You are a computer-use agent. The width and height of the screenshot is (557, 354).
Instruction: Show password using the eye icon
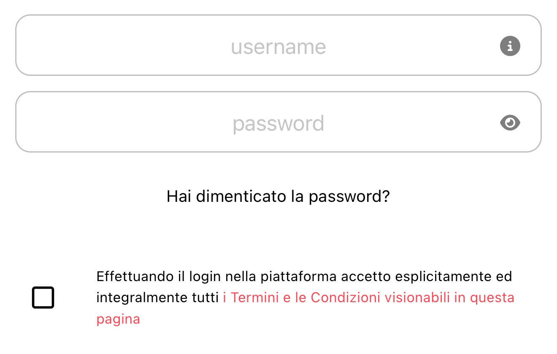tap(510, 123)
